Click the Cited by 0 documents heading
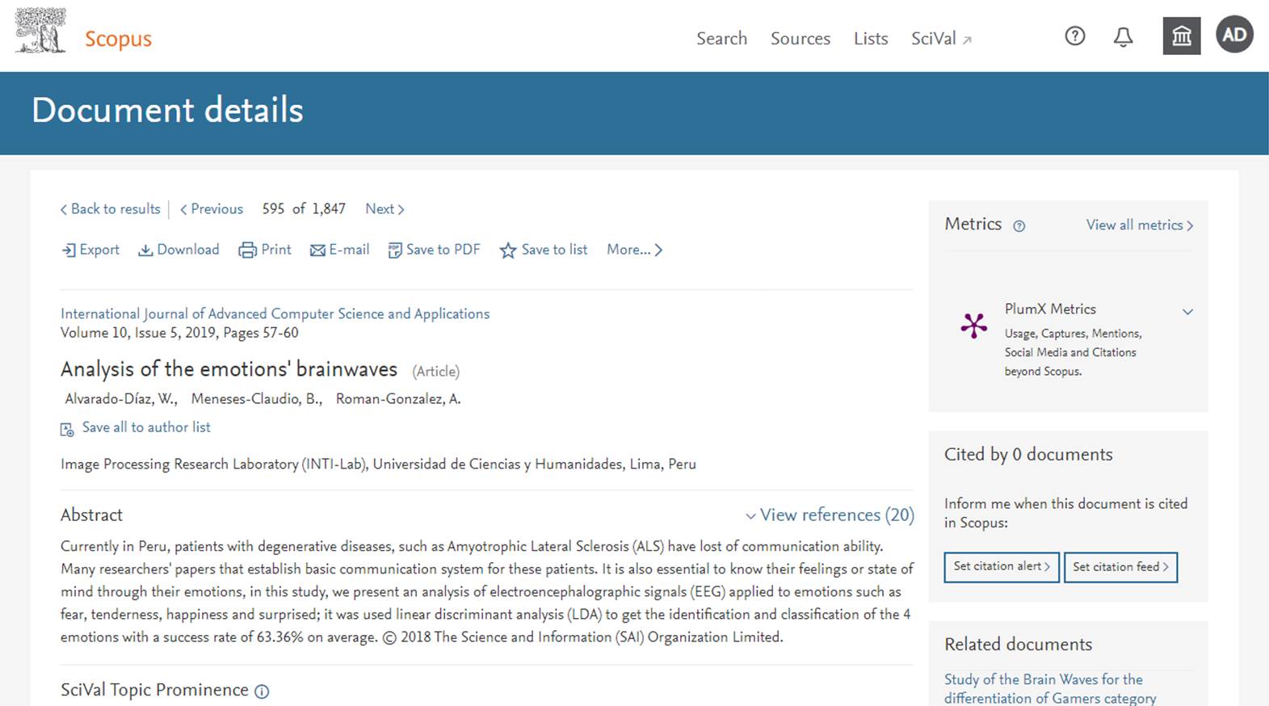 coord(1028,454)
